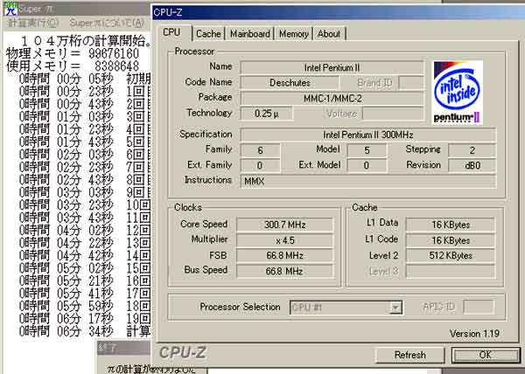Click Super PI row 03分 43秒
The image size is (525, 374).
[85, 218]
